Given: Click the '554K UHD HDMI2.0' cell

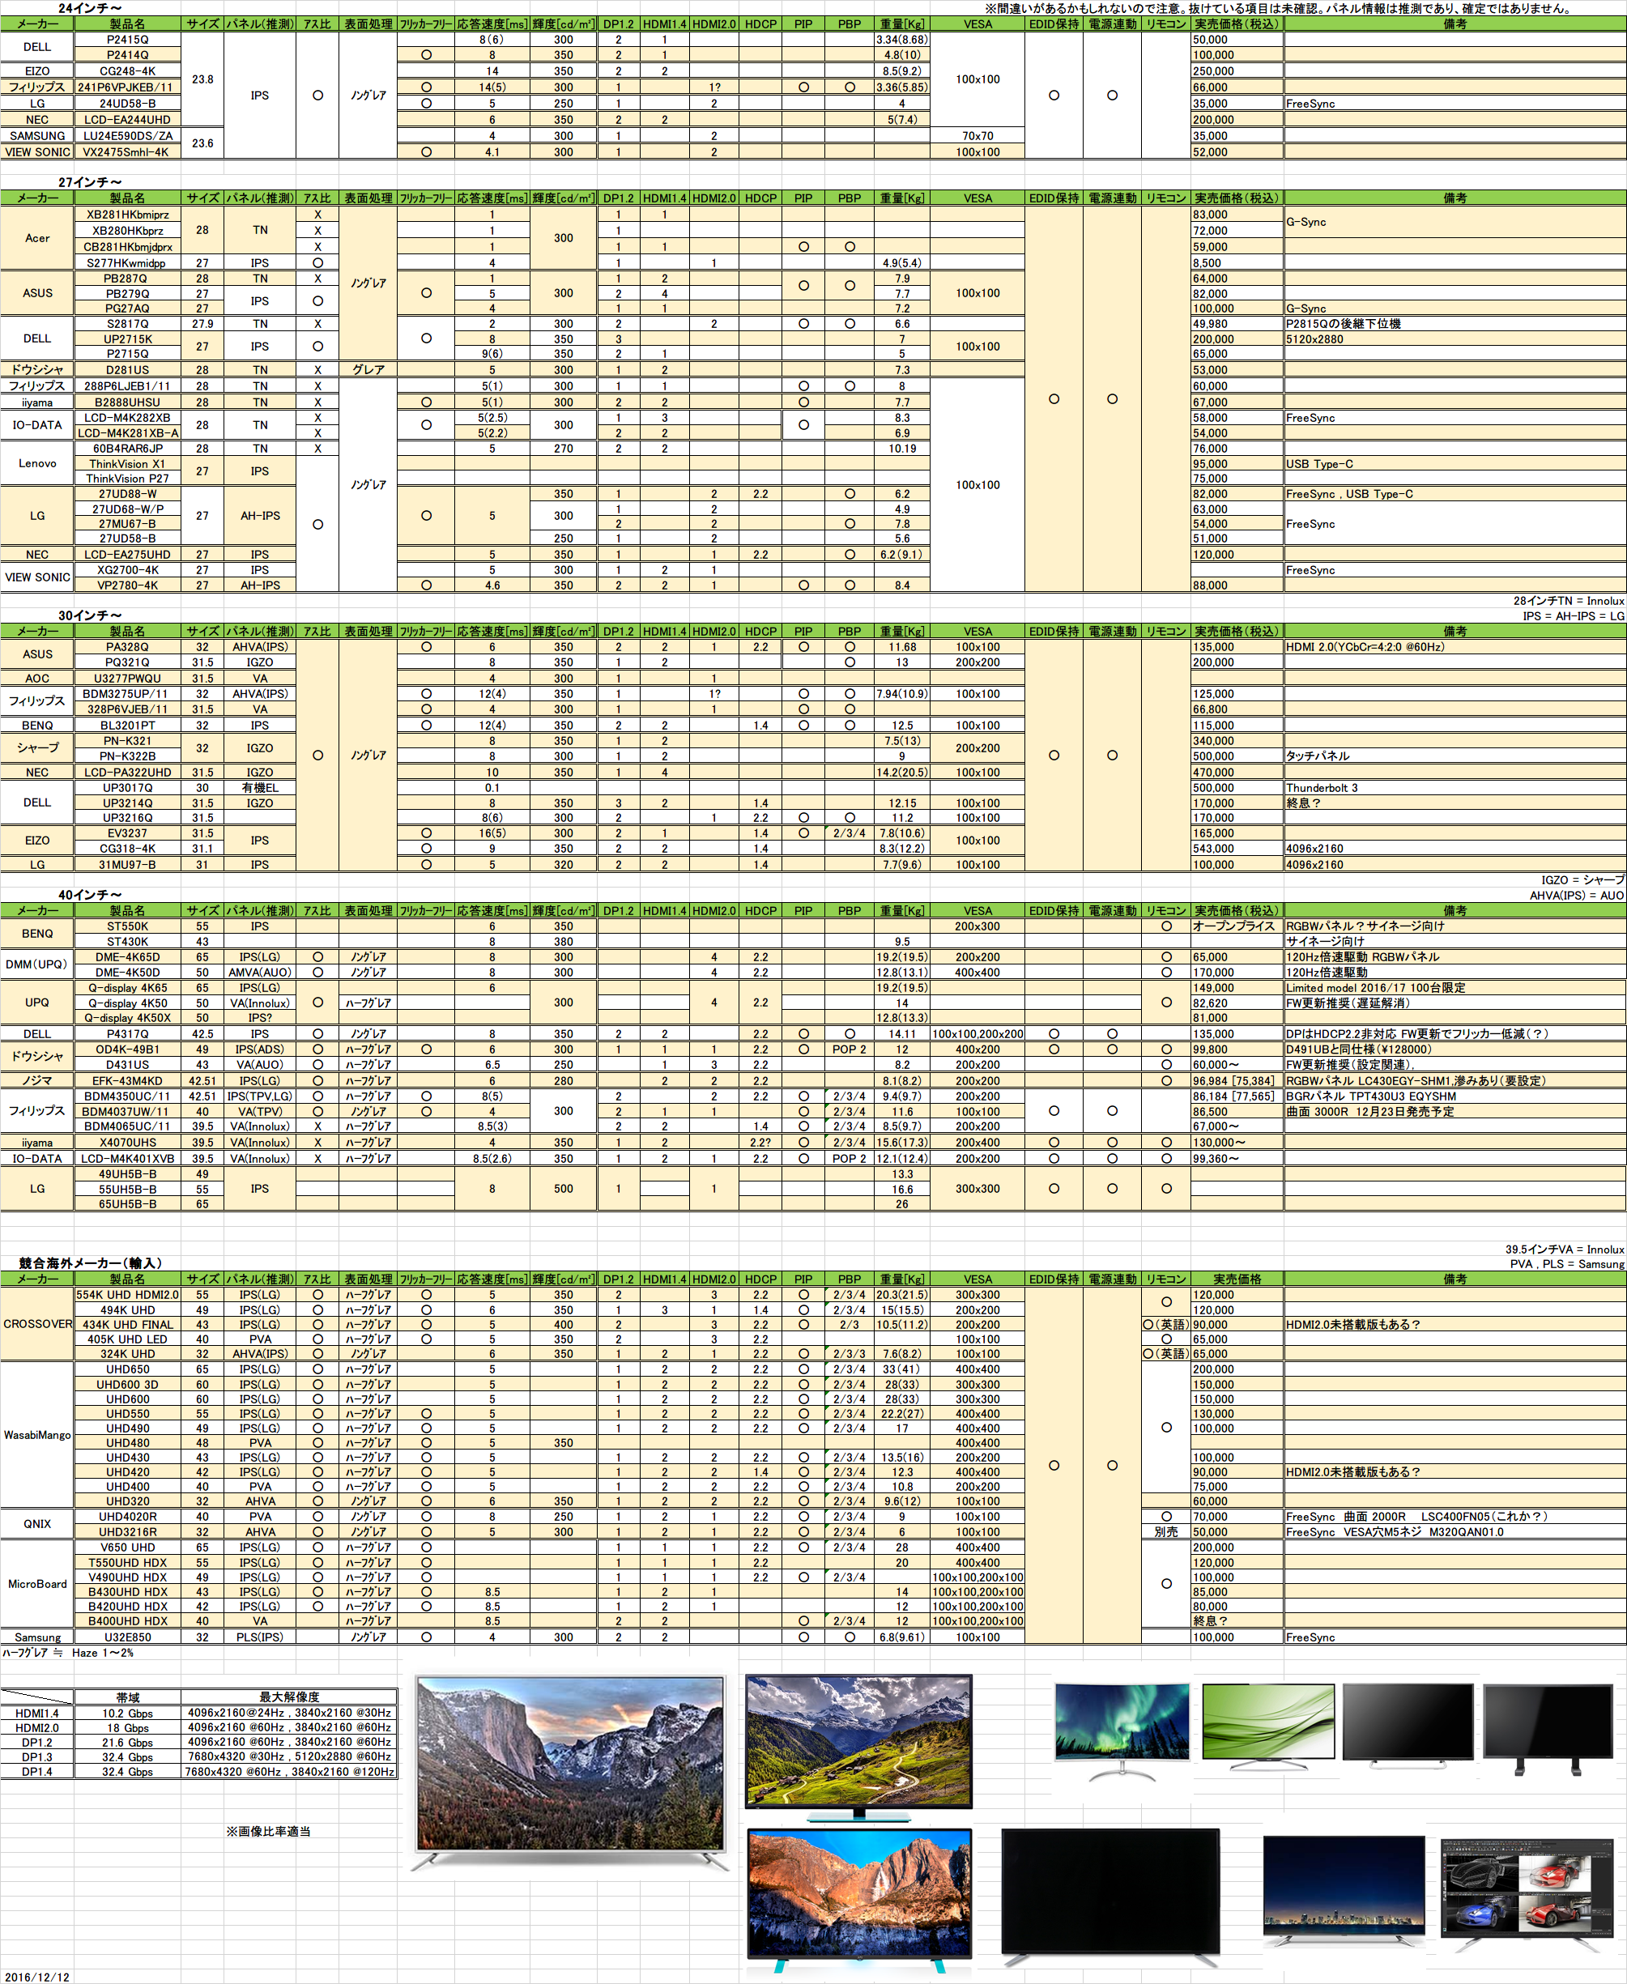Looking at the screenshot, I should click(127, 1295).
